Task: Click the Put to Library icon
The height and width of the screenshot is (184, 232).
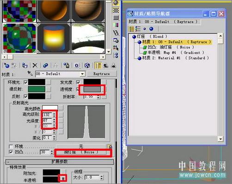Action: coord(67,66)
